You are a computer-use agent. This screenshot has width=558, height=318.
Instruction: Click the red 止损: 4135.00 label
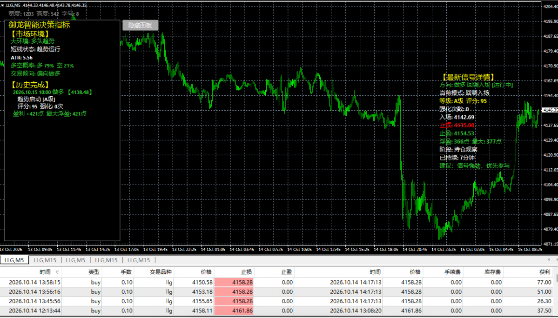[x=457, y=125]
